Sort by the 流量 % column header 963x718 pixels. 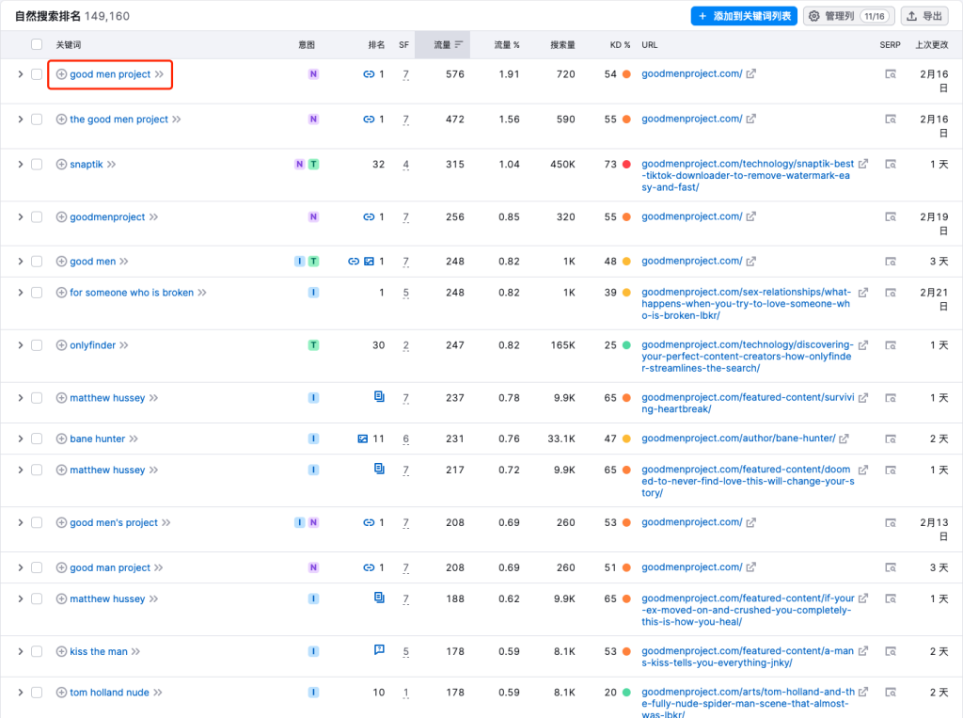(507, 44)
